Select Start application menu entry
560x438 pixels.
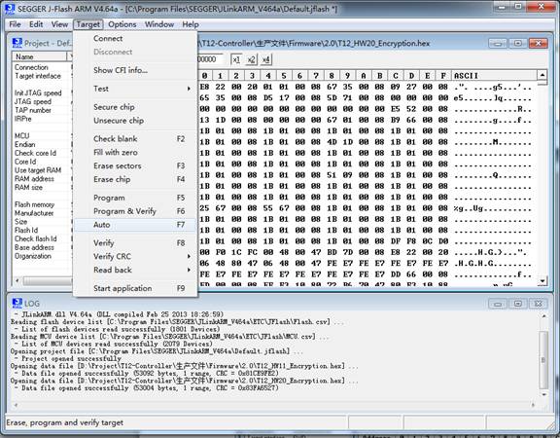(x=135, y=288)
